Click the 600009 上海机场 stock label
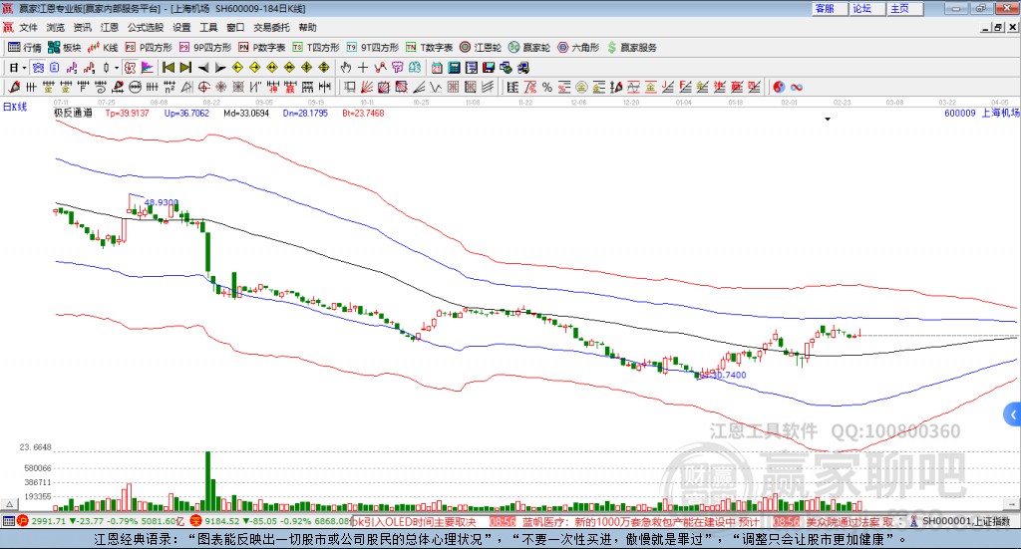Viewport: 1021px width, 549px height. (x=982, y=113)
